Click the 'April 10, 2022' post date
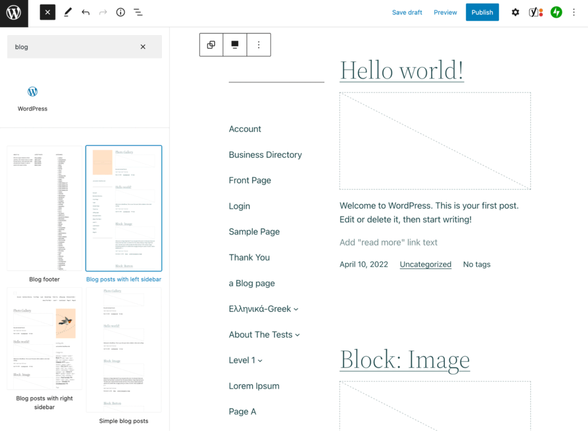 click(x=363, y=264)
